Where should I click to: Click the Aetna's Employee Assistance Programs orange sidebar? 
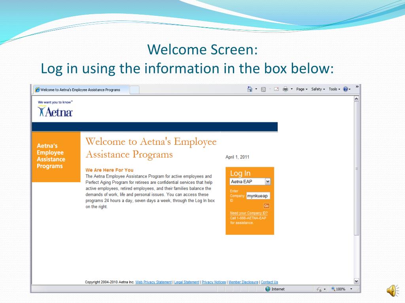coord(56,157)
